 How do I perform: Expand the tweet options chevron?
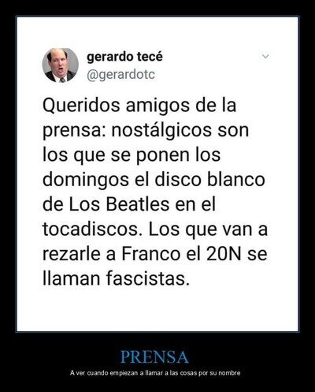(x=265, y=56)
